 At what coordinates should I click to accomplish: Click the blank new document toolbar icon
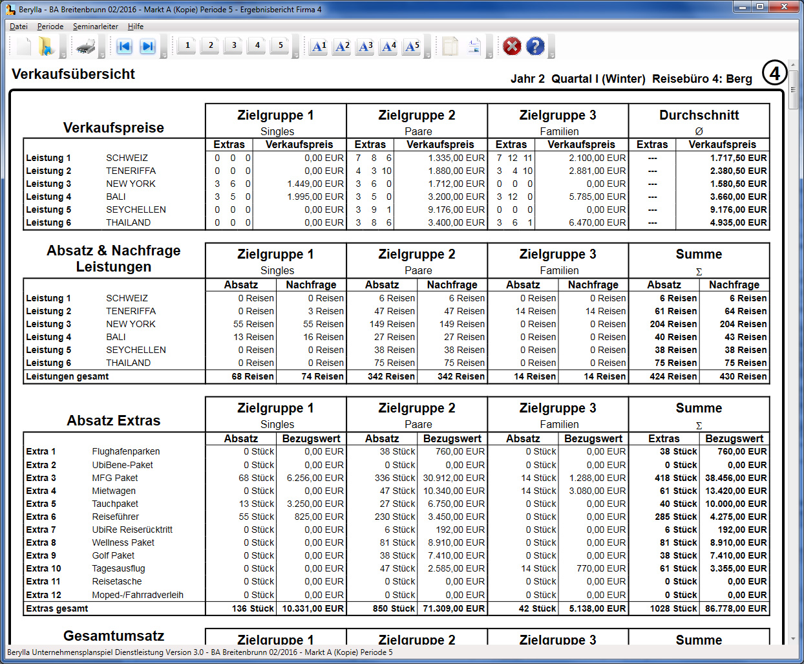coord(24,46)
